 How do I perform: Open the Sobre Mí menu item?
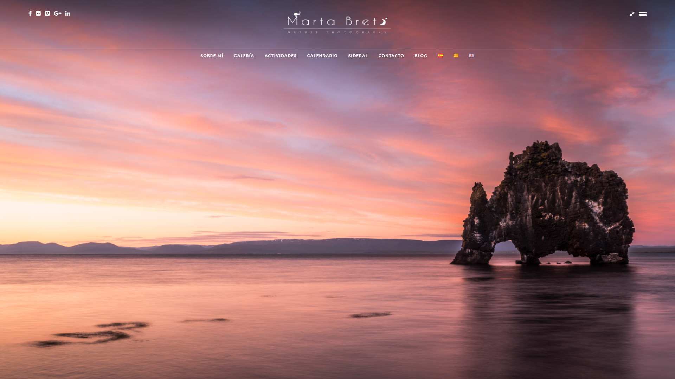tap(212, 56)
